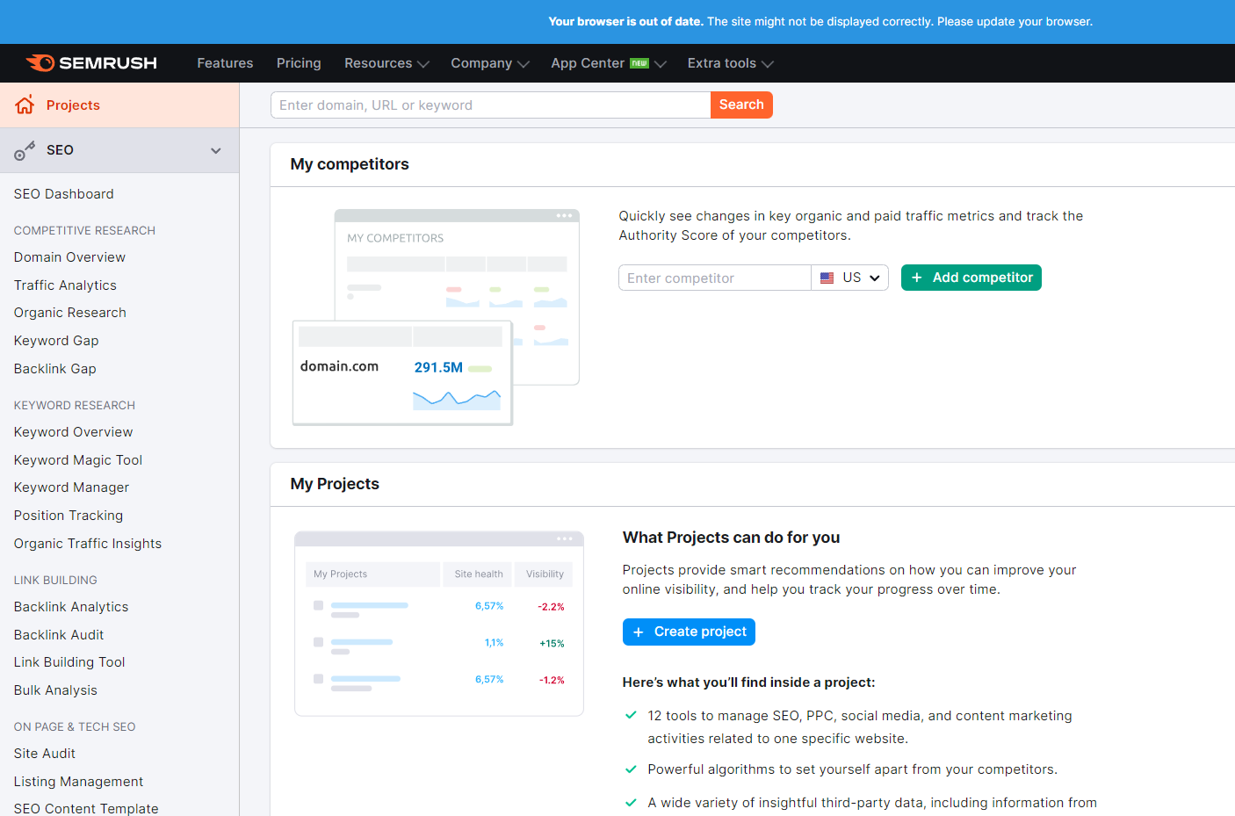
Task: Open Organic Research link
Action: pyautogui.click(x=70, y=313)
